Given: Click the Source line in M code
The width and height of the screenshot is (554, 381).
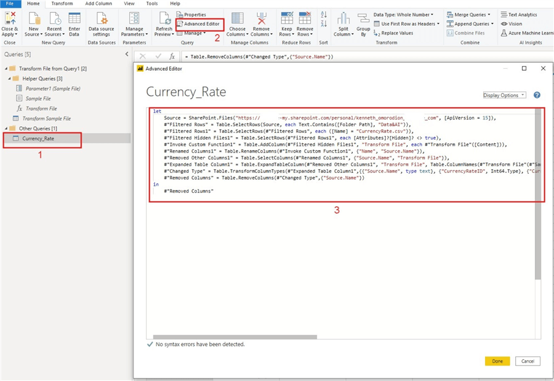Looking at the screenshot, I should (x=330, y=118).
